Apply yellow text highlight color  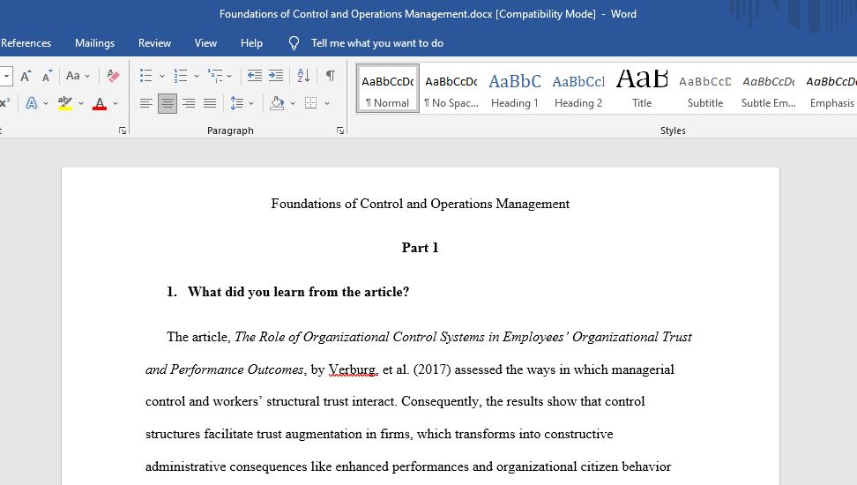(65, 103)
